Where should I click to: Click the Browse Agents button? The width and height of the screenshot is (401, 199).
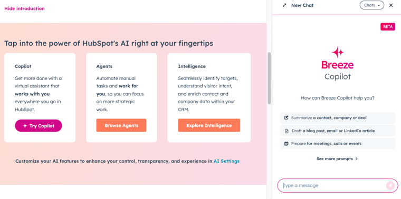[121, 125]
